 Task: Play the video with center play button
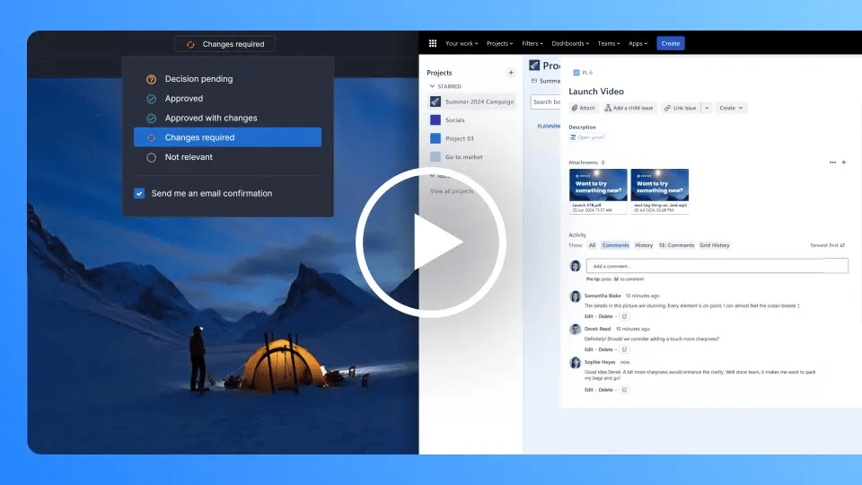[x=431, y=242]
